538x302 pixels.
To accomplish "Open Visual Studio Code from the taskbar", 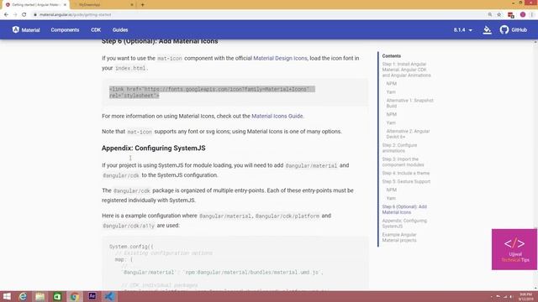I will pyautogui.click(x=109, y=296).
